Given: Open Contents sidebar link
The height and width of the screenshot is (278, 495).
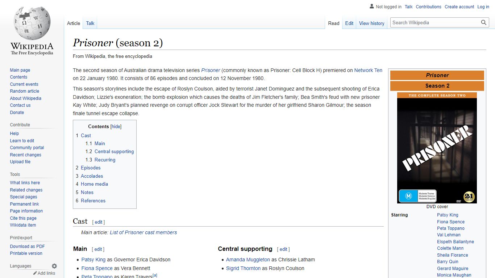Looking at the screenshot, I should tap(18, 77).
